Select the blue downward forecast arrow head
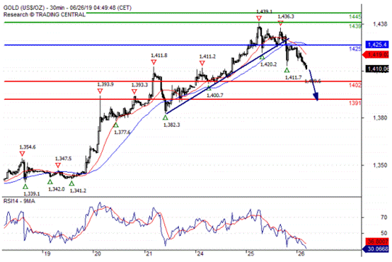Screen dimensions: 392x262 pos(316,96)
